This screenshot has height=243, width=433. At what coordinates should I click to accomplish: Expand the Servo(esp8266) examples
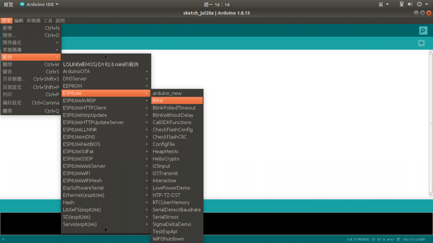(x=106, y=224)
